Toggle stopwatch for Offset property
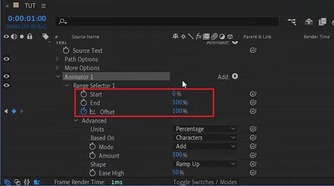Image resolution: width=334 pixels, height=186 pixels. [x=83, y=111]
